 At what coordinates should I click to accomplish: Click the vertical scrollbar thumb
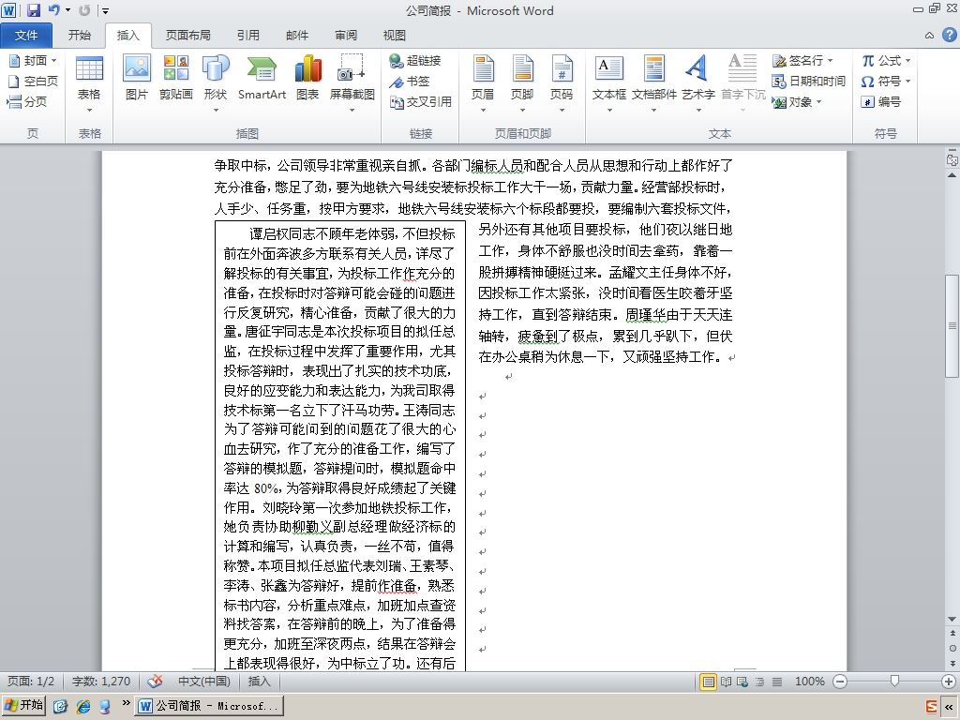pyautogui.click(x=952, y=325)
